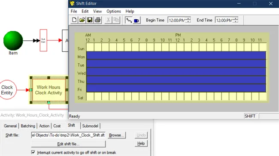Select the break (coffee mug) tool icon
The image size is (279, 156).
click(x=136, y=20)
